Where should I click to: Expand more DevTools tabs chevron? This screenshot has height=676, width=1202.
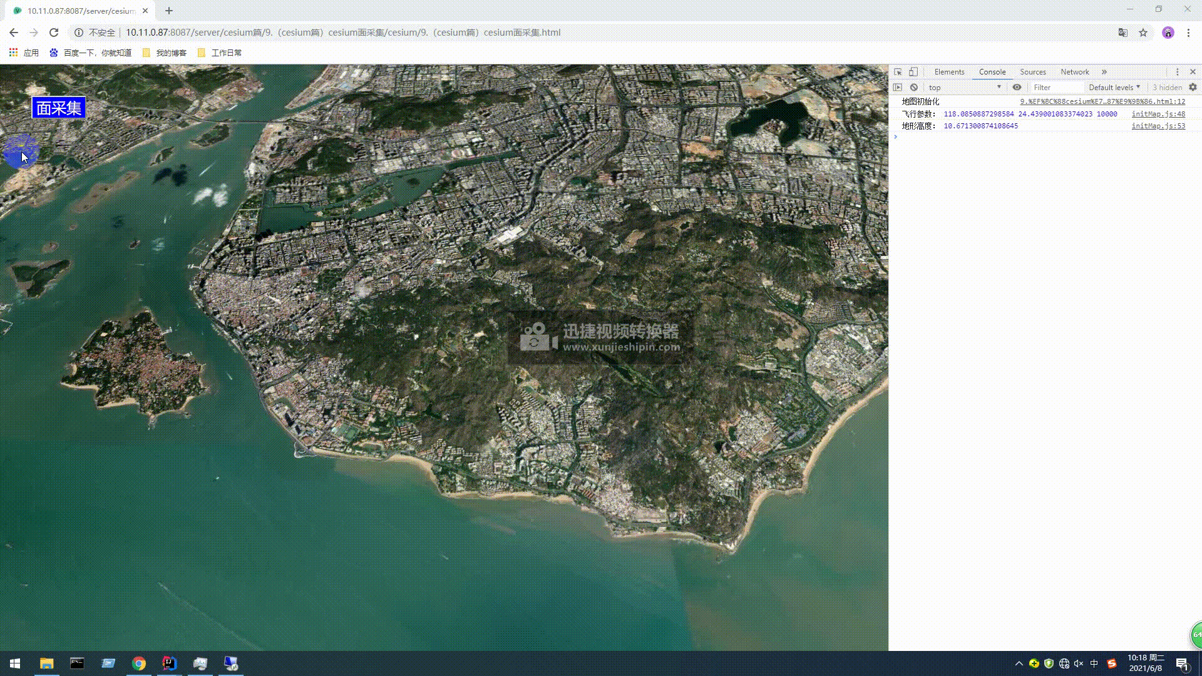(x=1104, y=72)
